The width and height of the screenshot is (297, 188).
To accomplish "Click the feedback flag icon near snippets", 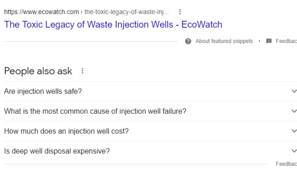I will coord(269,41).
